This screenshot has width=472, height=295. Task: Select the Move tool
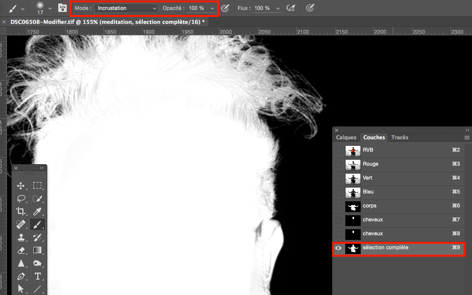coord(21,186)
